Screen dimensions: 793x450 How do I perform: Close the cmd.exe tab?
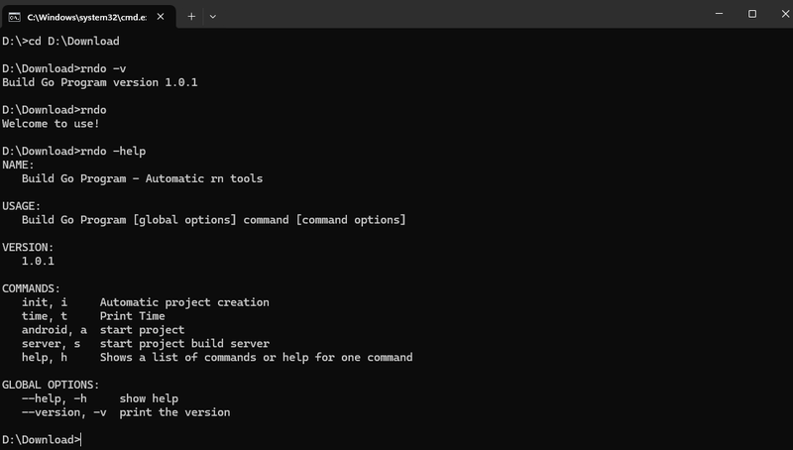pyautogui.click(x=161, y=17)
